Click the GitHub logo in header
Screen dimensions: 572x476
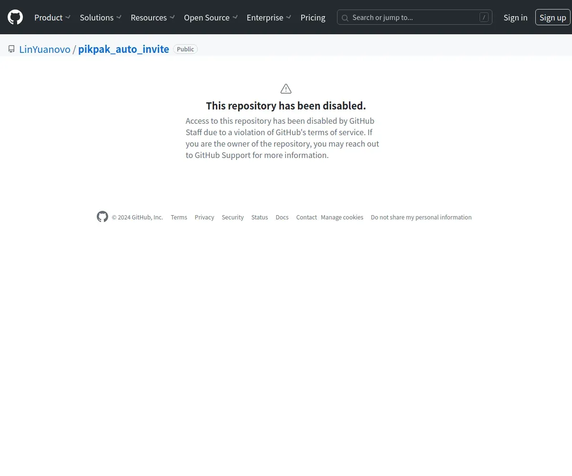[x=15, y=17]
